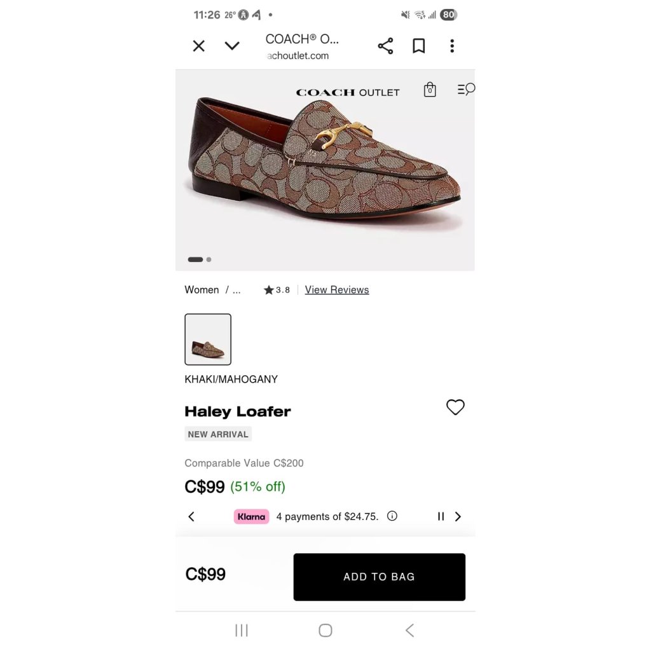This screenshot has width=651, height=651.
Task: Tap the Android home button
Action: point(325,630)
